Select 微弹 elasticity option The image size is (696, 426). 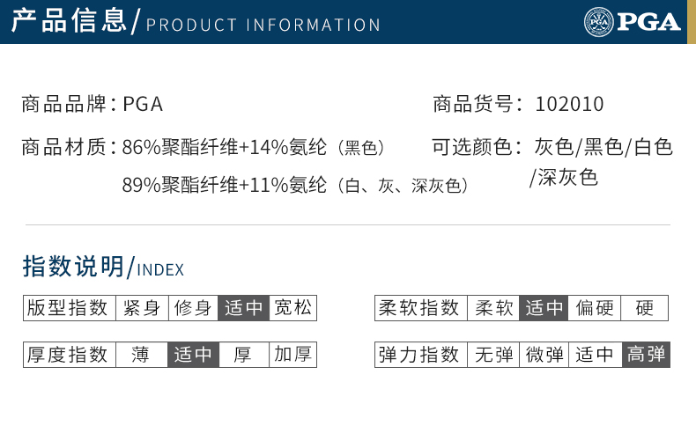pos(544,355)
